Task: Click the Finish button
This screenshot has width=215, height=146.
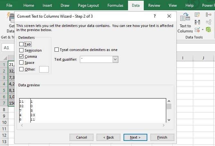Action: (x=162, y=137)
